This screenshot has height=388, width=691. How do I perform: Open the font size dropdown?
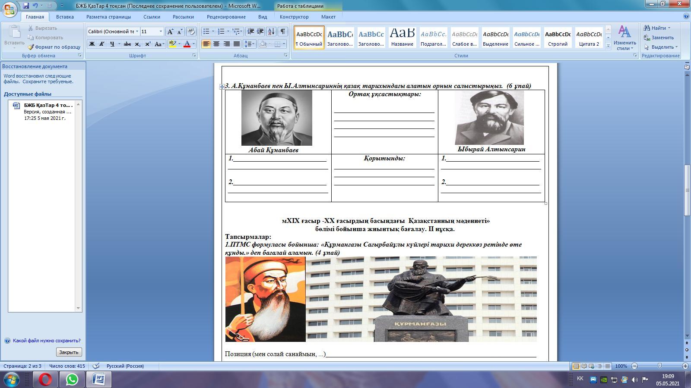click(x=161, y=31)
